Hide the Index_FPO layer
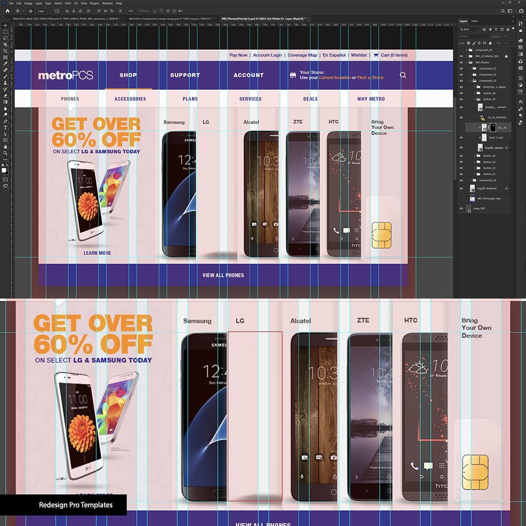The height and width of the screenshot is (526, 526). (x=461, y=208)
